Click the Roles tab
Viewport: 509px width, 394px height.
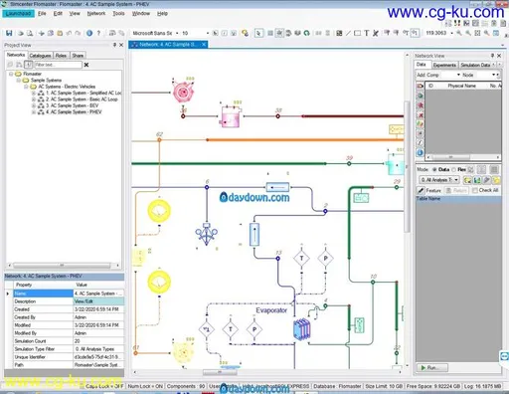(x=61, y=56)
